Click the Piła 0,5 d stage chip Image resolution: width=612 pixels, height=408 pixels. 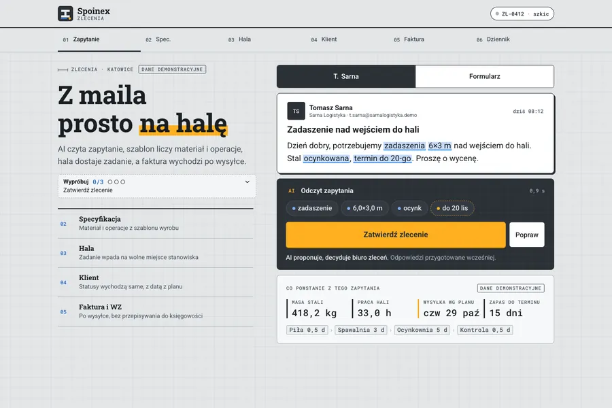pyautogui.click(x=307, y=330)
